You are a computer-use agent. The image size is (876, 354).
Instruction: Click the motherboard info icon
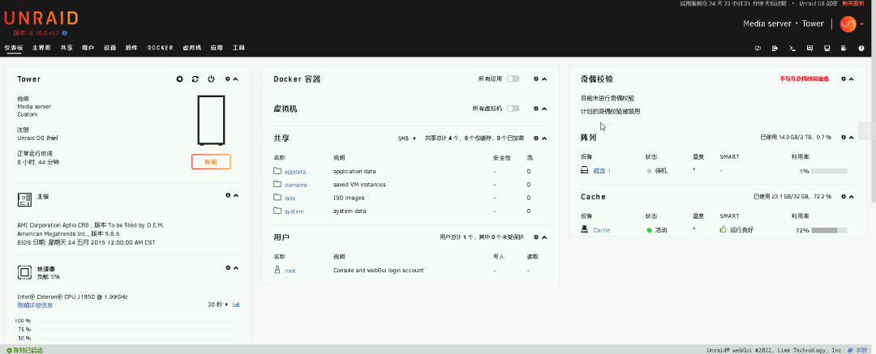[228, 195]
